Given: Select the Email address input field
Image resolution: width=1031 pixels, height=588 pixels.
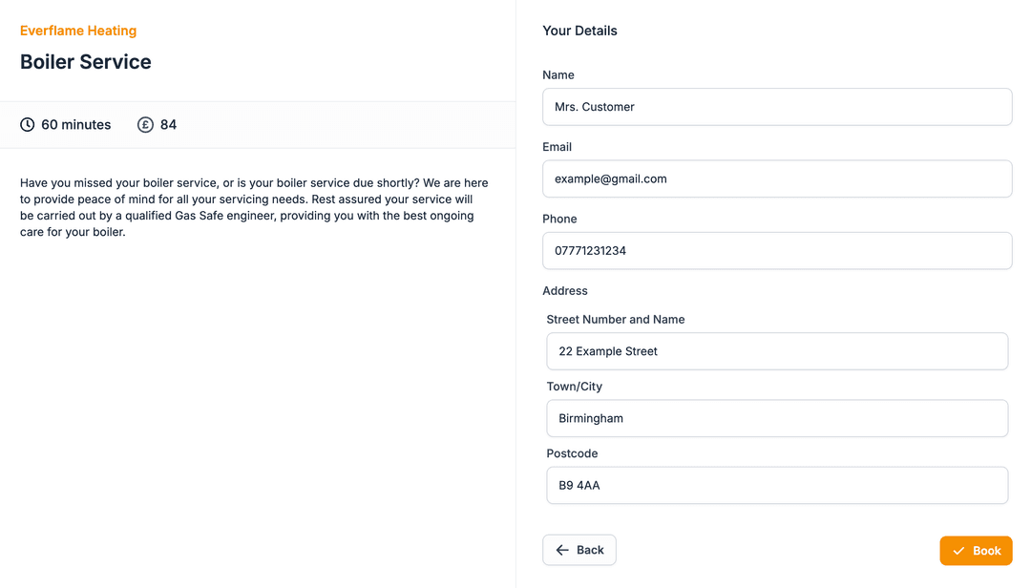Looking at the screenshot, I should [777, 178].
